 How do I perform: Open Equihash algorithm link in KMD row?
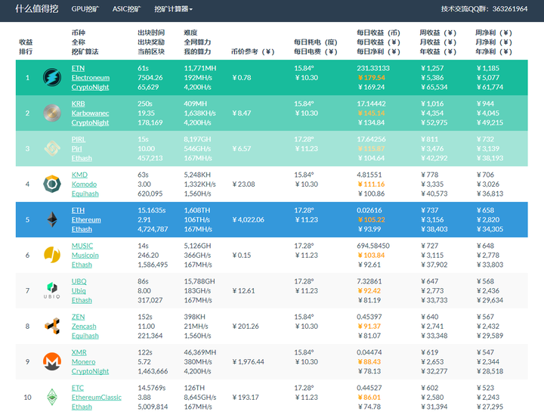pos(85,194)
